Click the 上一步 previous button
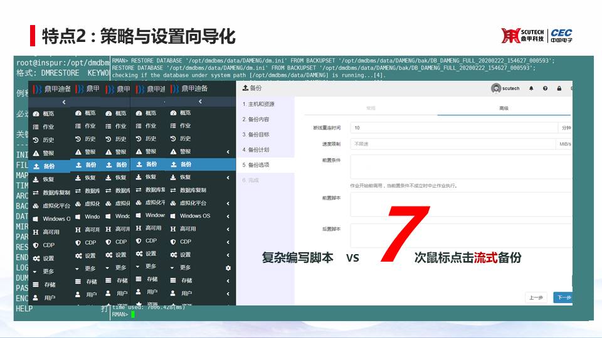The width and height of the screenshot is (602, 338). tap(536, 297)
